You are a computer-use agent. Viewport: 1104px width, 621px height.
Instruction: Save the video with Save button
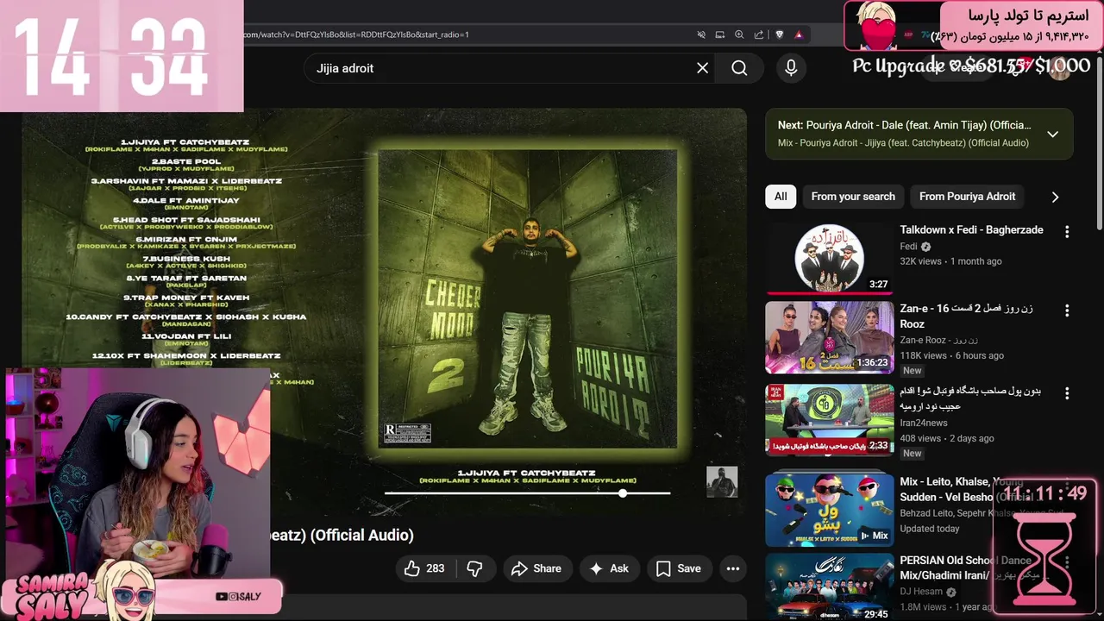tap(679, 568)
